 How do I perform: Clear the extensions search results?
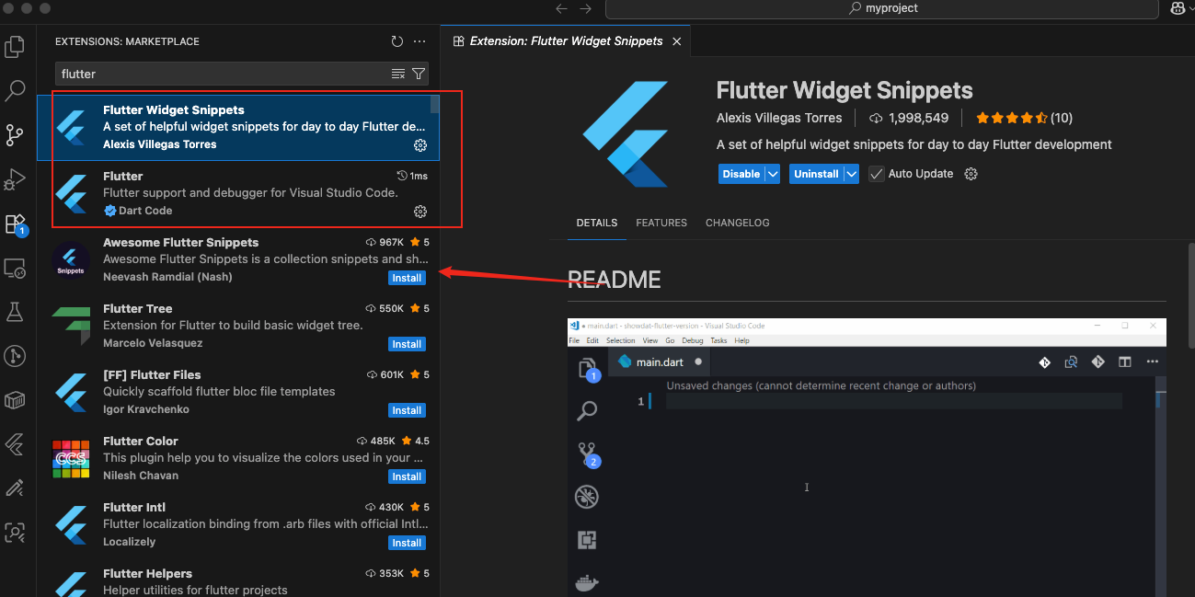point(398,74)
